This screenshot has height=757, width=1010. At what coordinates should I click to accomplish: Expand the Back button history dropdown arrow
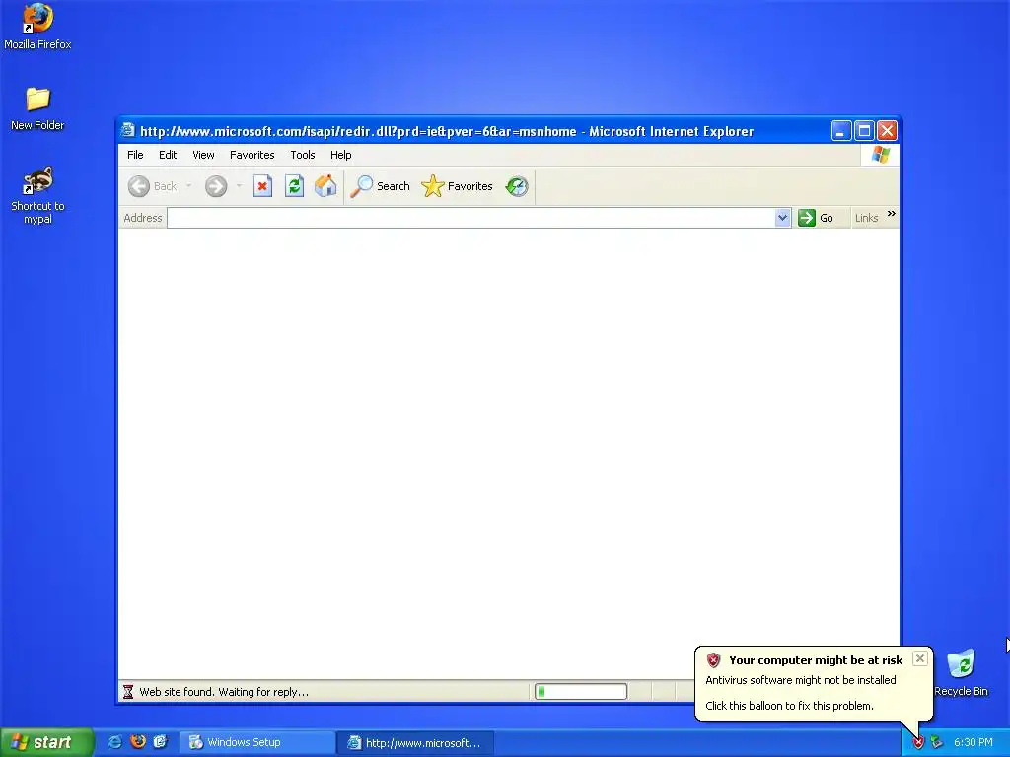pyautogui.click(x=188, y=186)
